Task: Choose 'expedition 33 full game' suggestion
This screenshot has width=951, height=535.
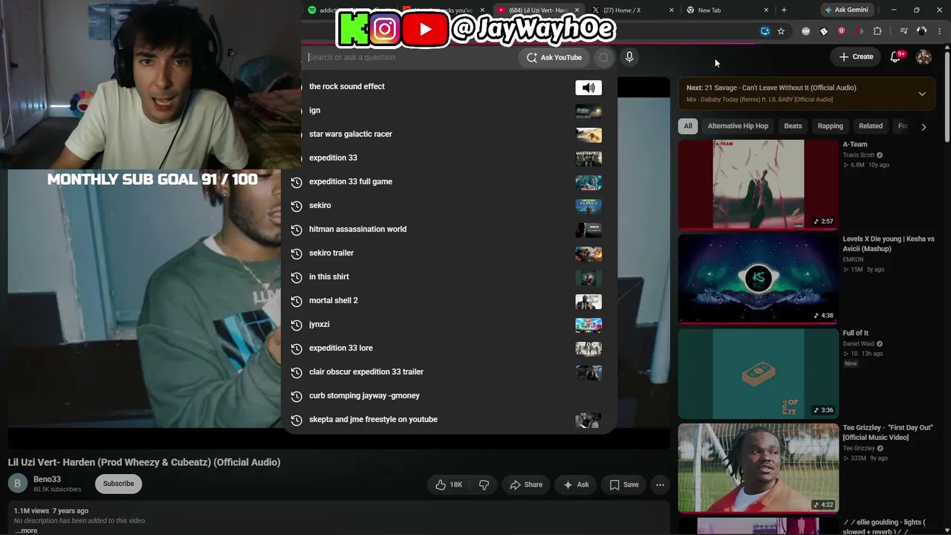Action: pyautogui.click(x=449, y=182)
